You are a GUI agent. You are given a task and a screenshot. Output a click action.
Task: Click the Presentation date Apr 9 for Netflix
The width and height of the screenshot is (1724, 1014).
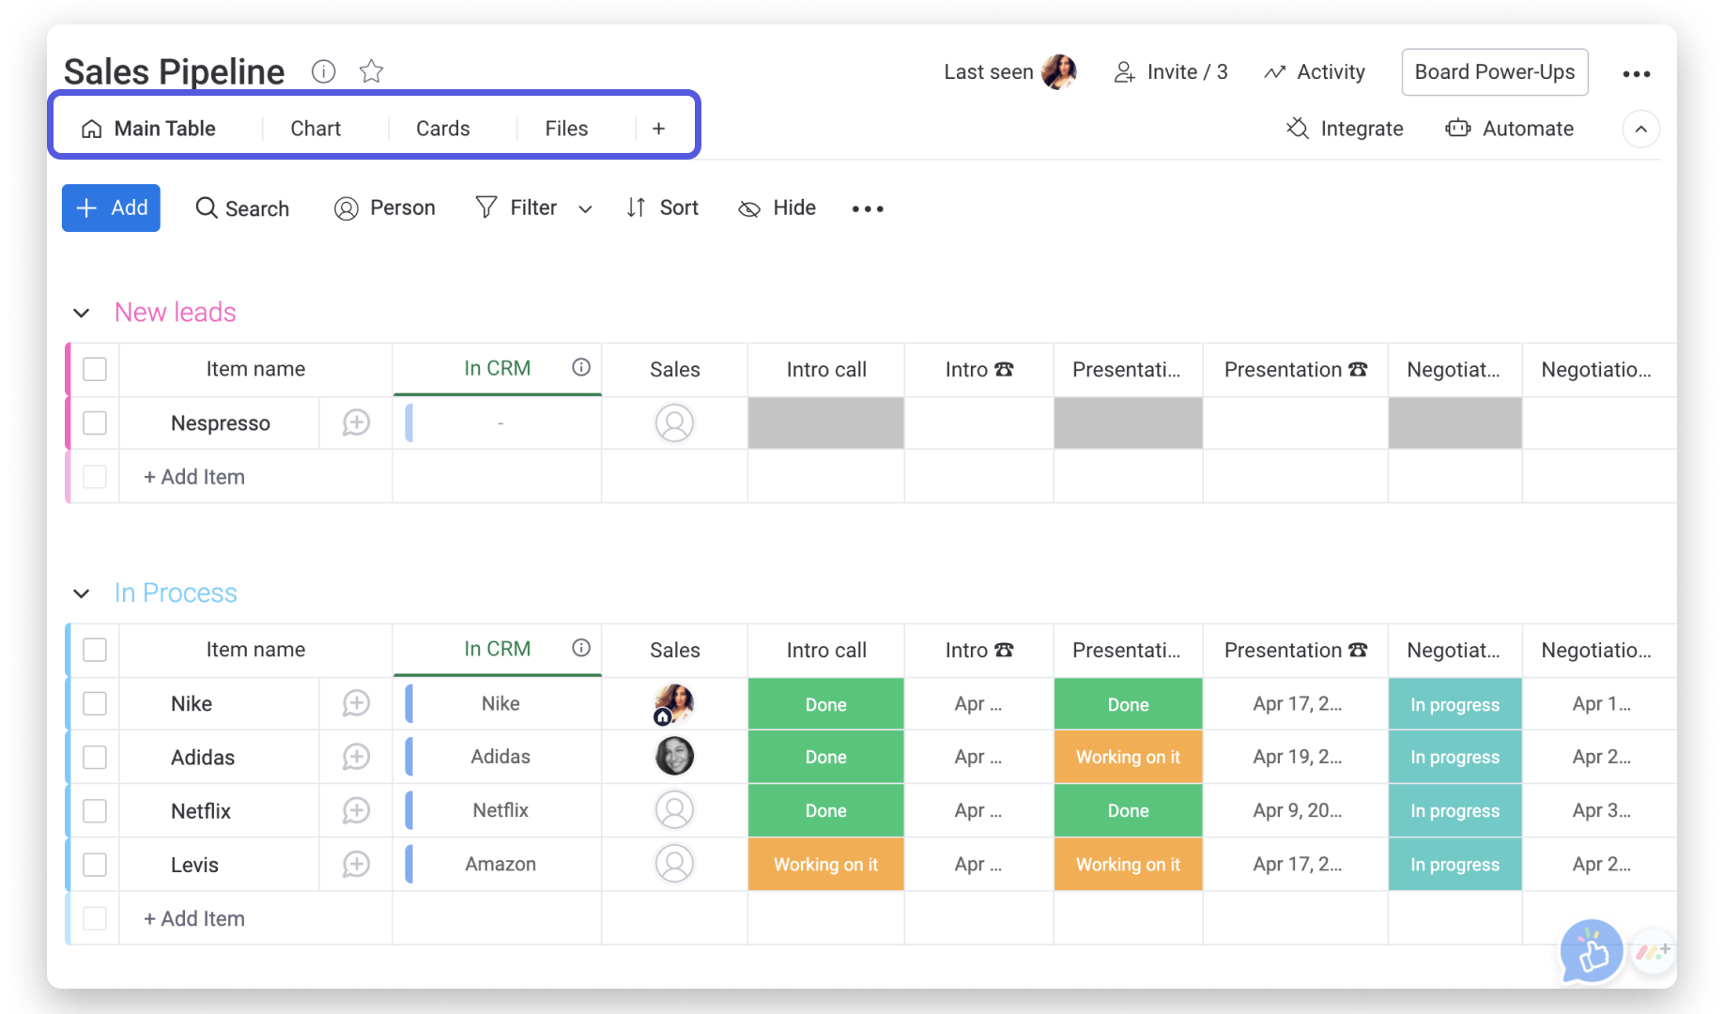pyautogui.click(x=1296, y=810)
